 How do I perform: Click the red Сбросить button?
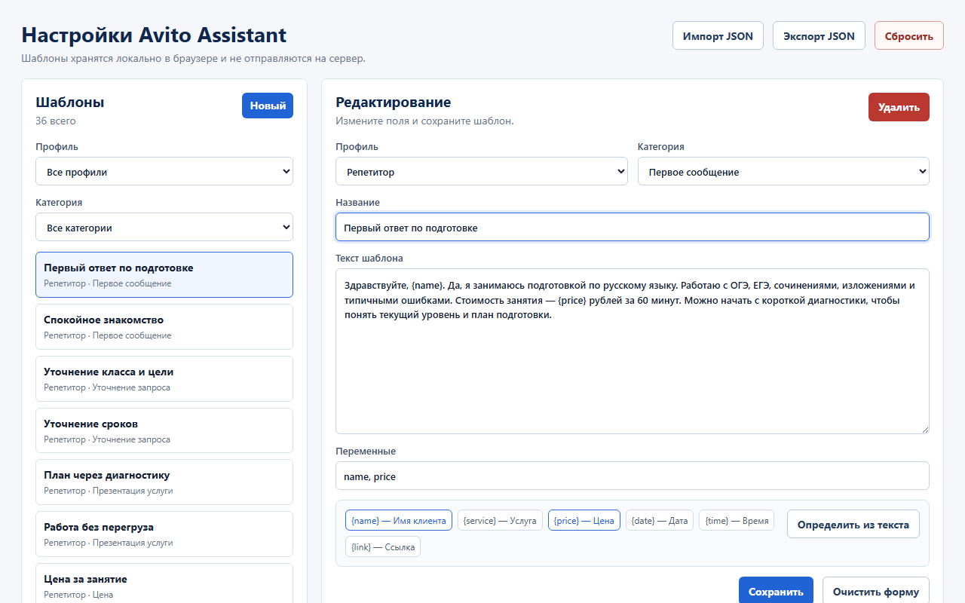[908, 35]
